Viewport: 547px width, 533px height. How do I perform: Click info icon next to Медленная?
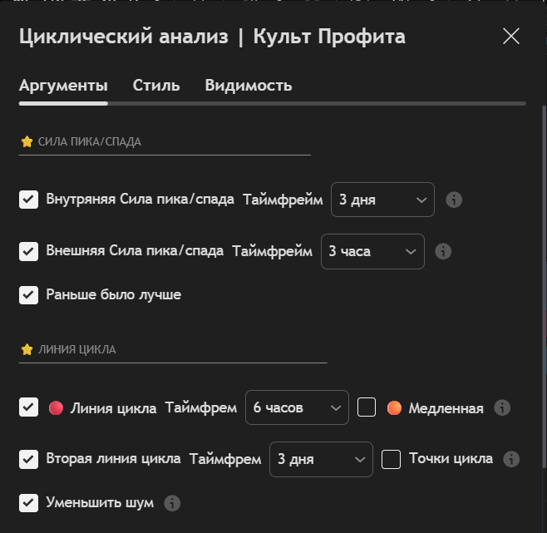click(x=501, y=407)
